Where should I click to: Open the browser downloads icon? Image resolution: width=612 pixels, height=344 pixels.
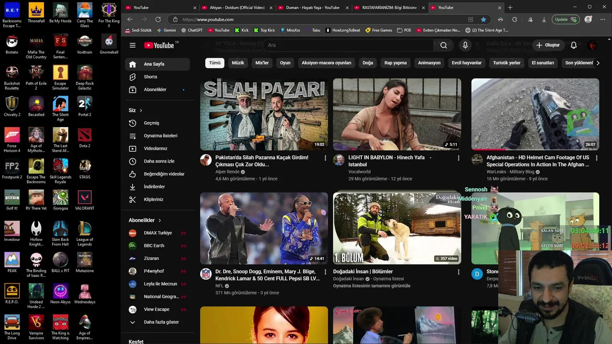pyautogui.click(x=544, y=20)
